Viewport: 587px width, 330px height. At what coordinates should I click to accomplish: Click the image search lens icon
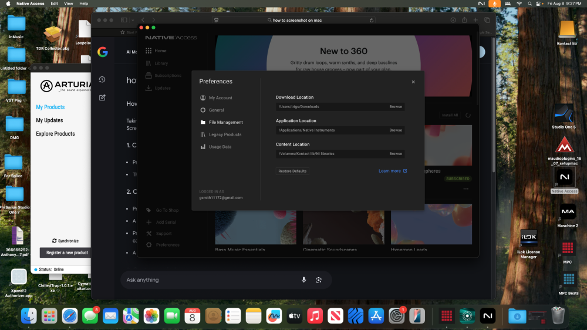point(319,280)
